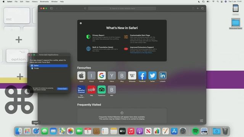Close the What's New in Safari panel

pyautogui.click(x=80, y=23)
